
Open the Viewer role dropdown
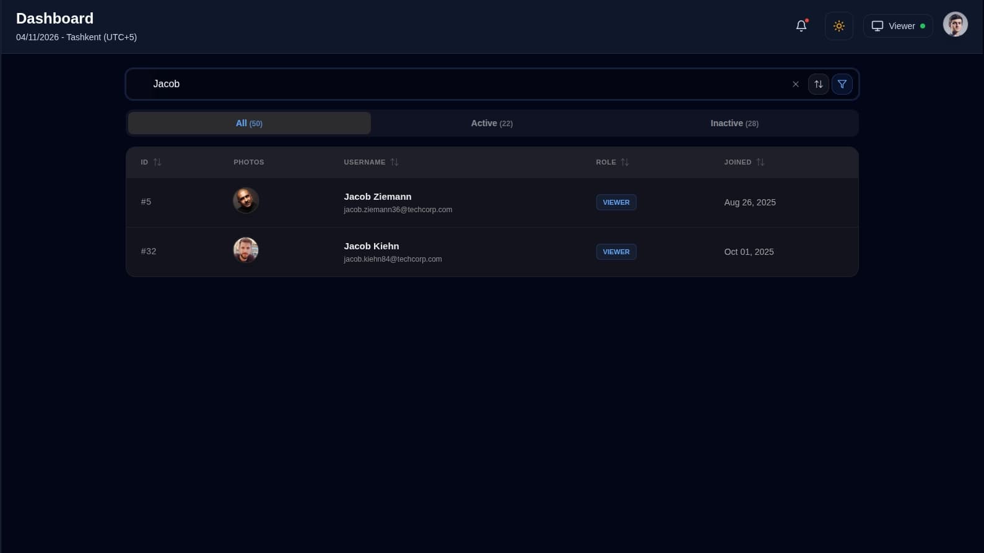(898, 26)
